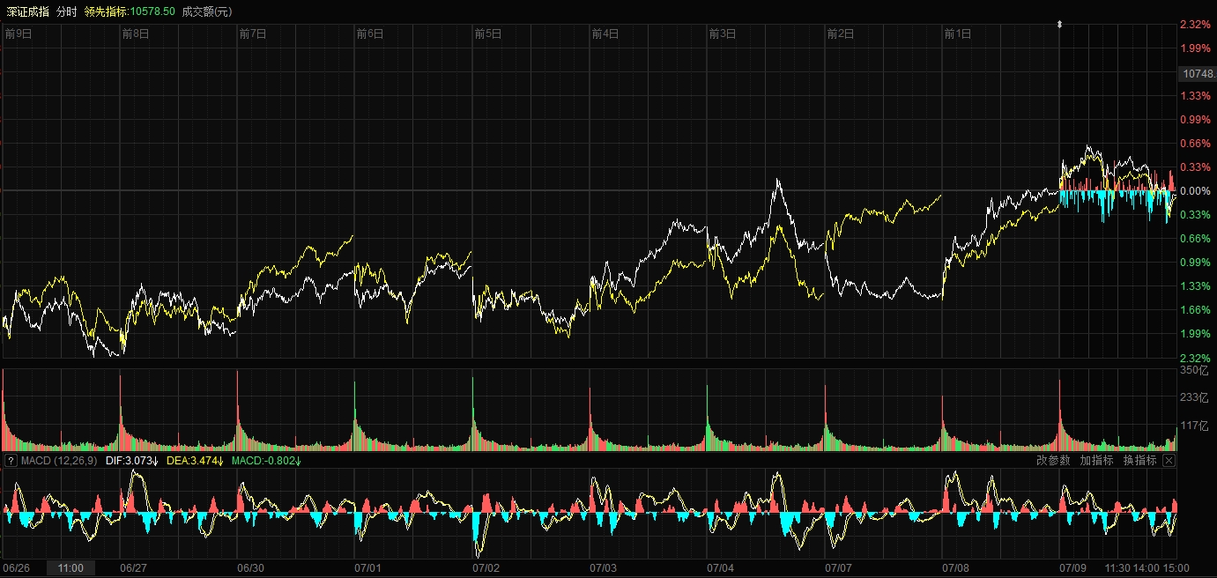This screenshot has height=578, width=1217.
Task: Click the DIF:3.073 value
Action: [x=132, y=461]
